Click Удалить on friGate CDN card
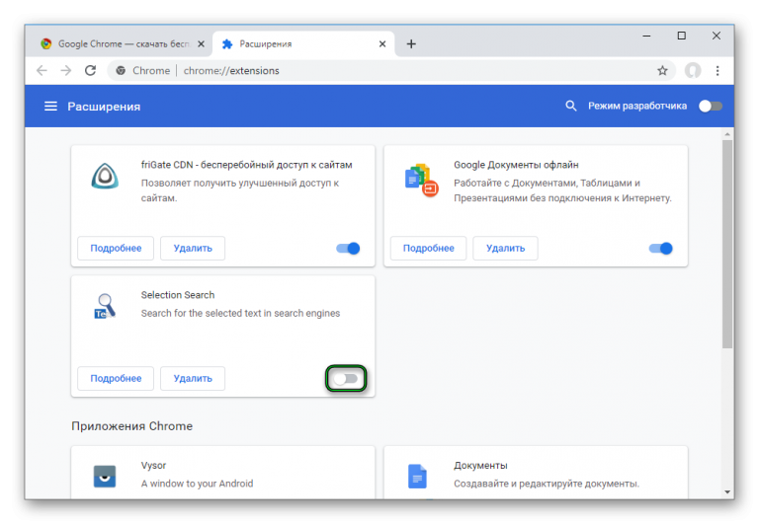The width and height of the screenshot is (759, 524). pos(193,248)
